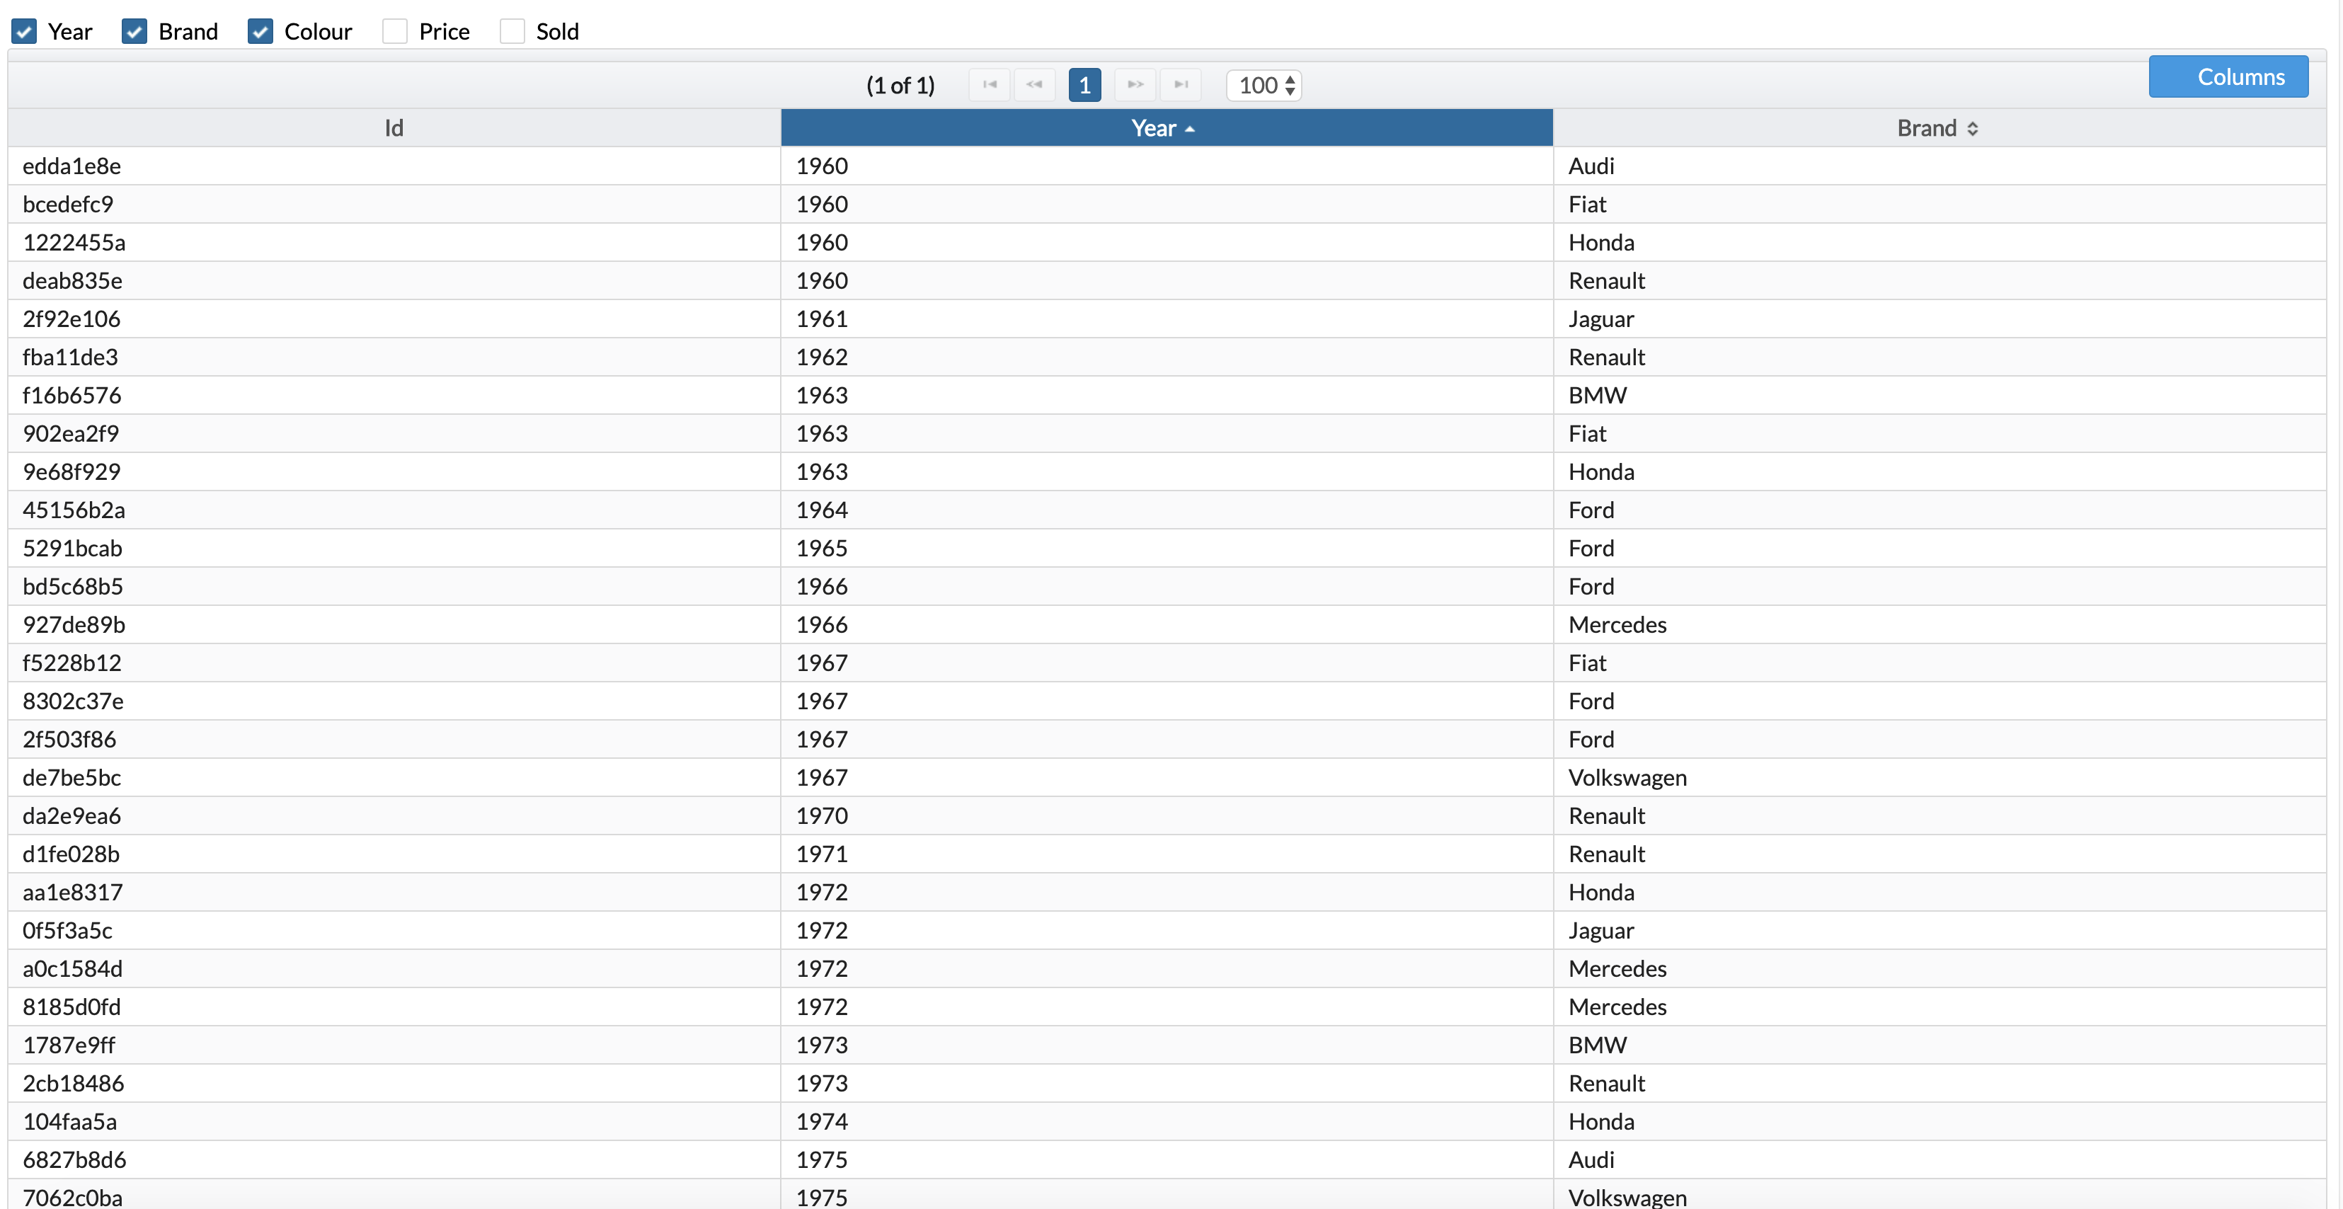Go to previous page icon
This screenshot has width=2343, height=1209.
tap(1035, 85)
